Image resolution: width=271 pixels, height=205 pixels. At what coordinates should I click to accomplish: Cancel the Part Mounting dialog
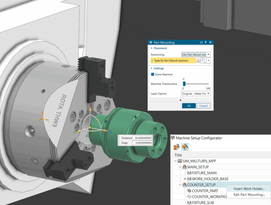[203, 106]
